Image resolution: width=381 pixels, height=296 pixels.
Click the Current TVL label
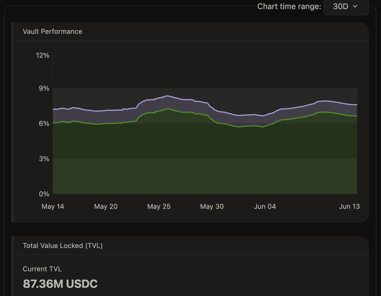(x=42, y=269)
